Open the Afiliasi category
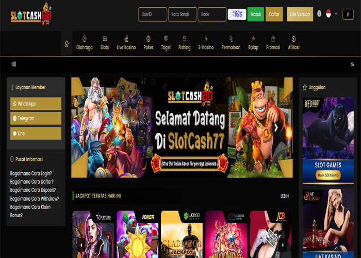This screenshot has height=258, width=361. (x=293, y=43)
